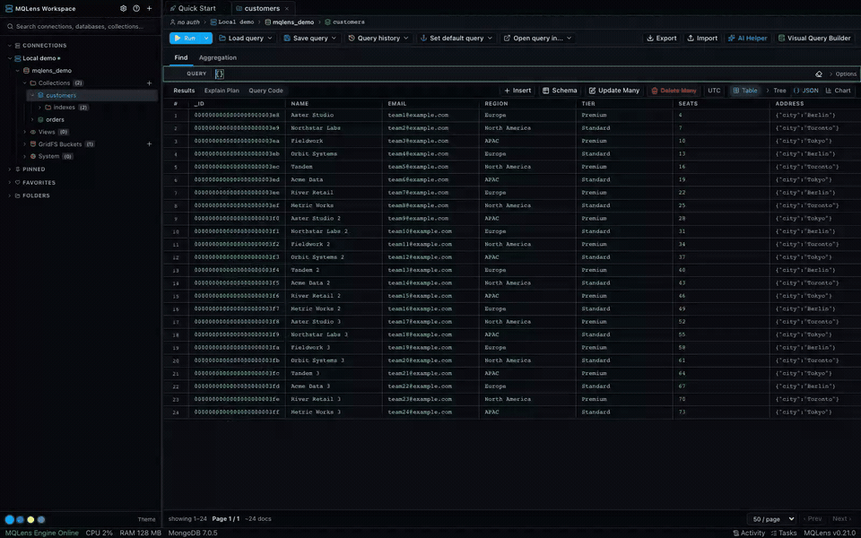The image size is (861, 538).
Task: Open the Load query dropdown
Action: point(246,38)
